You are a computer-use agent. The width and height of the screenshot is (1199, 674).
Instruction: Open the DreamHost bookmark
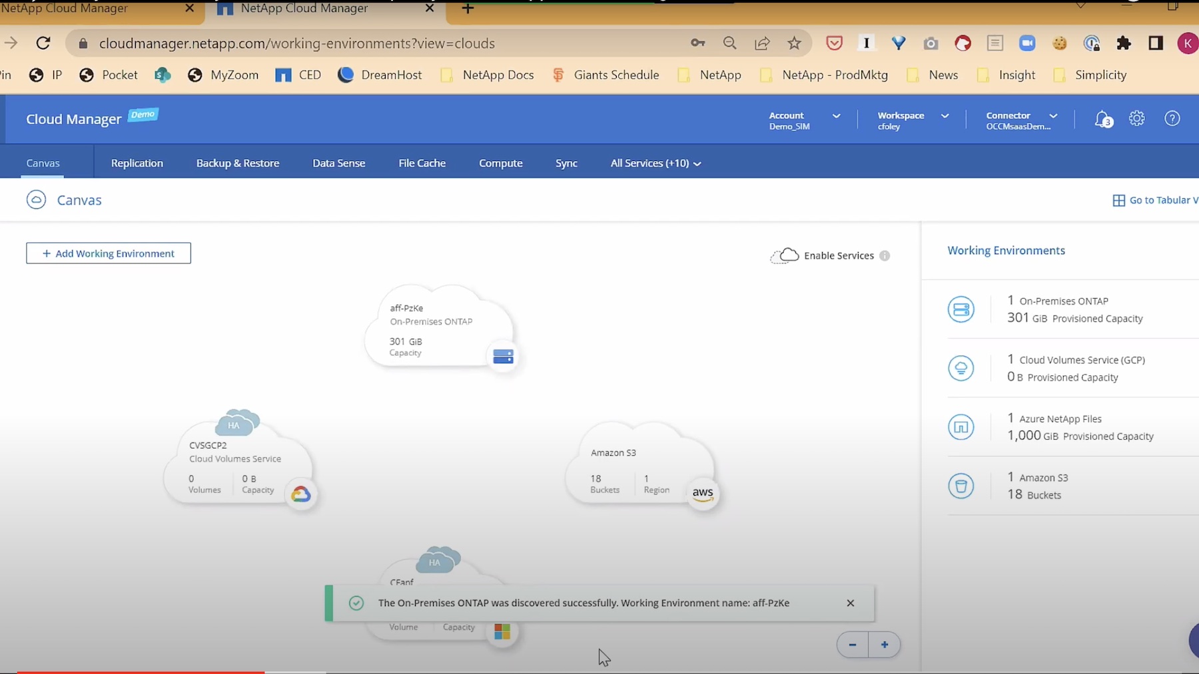[380, 75]
